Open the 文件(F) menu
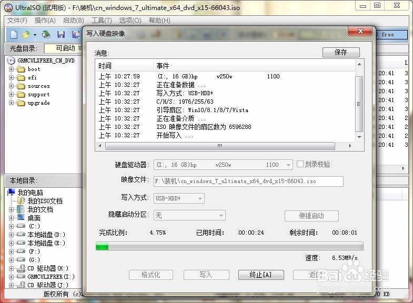 pos(17,21)
